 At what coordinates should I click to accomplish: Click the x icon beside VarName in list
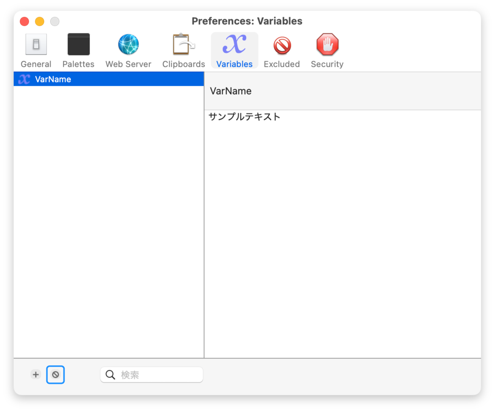coord(24,79)
